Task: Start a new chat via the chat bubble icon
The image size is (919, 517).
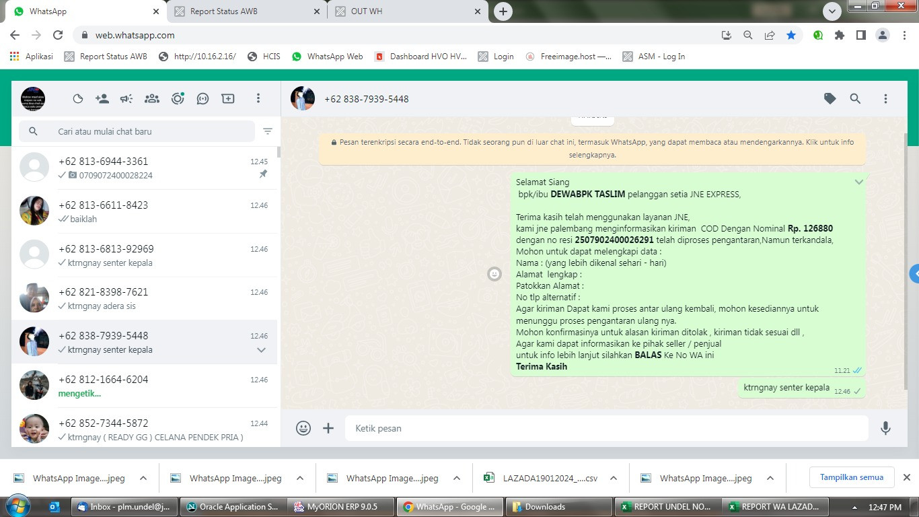Action: click(203, 98)
